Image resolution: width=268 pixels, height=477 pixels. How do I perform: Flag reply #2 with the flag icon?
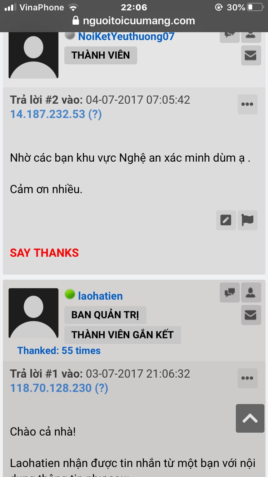coord(247,220)
